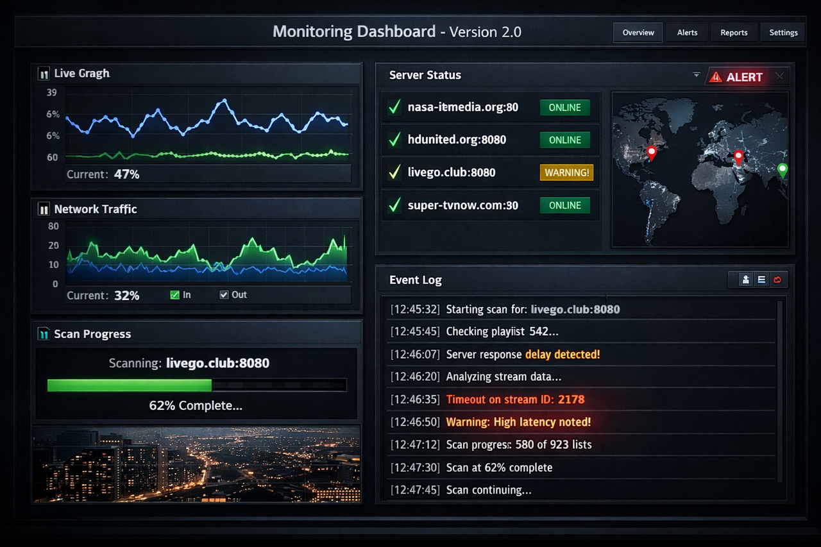Click ONLINE badge for super-tvnow.com:30
821x547 pixels.
click(565, 205)
